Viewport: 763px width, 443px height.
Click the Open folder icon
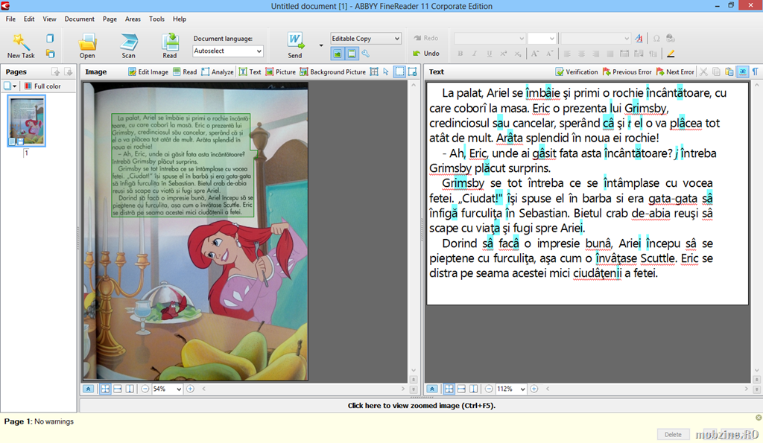[x=88, y=45]
